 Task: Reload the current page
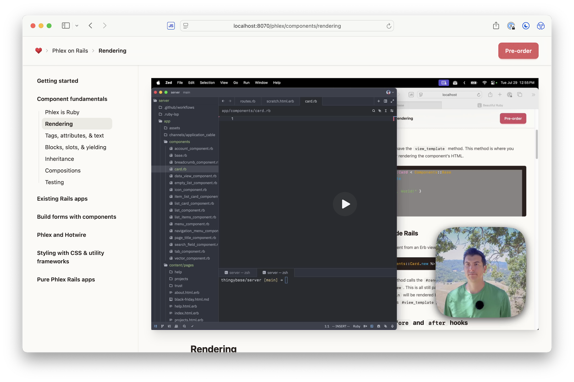click(389, 26)
